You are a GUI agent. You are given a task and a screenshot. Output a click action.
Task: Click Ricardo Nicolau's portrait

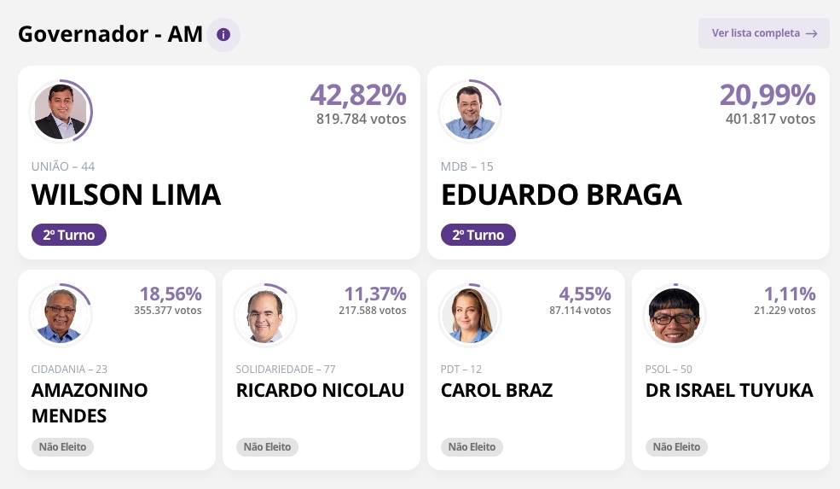265,315
